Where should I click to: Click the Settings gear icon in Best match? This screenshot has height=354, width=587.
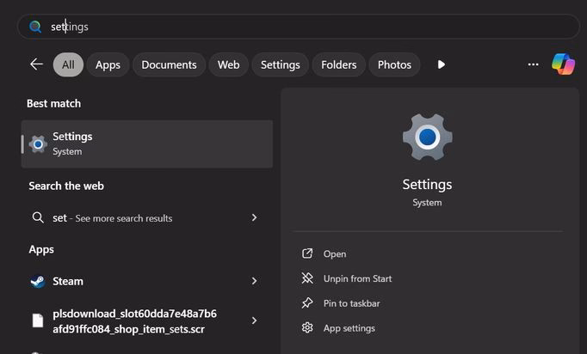click(38, 144)
